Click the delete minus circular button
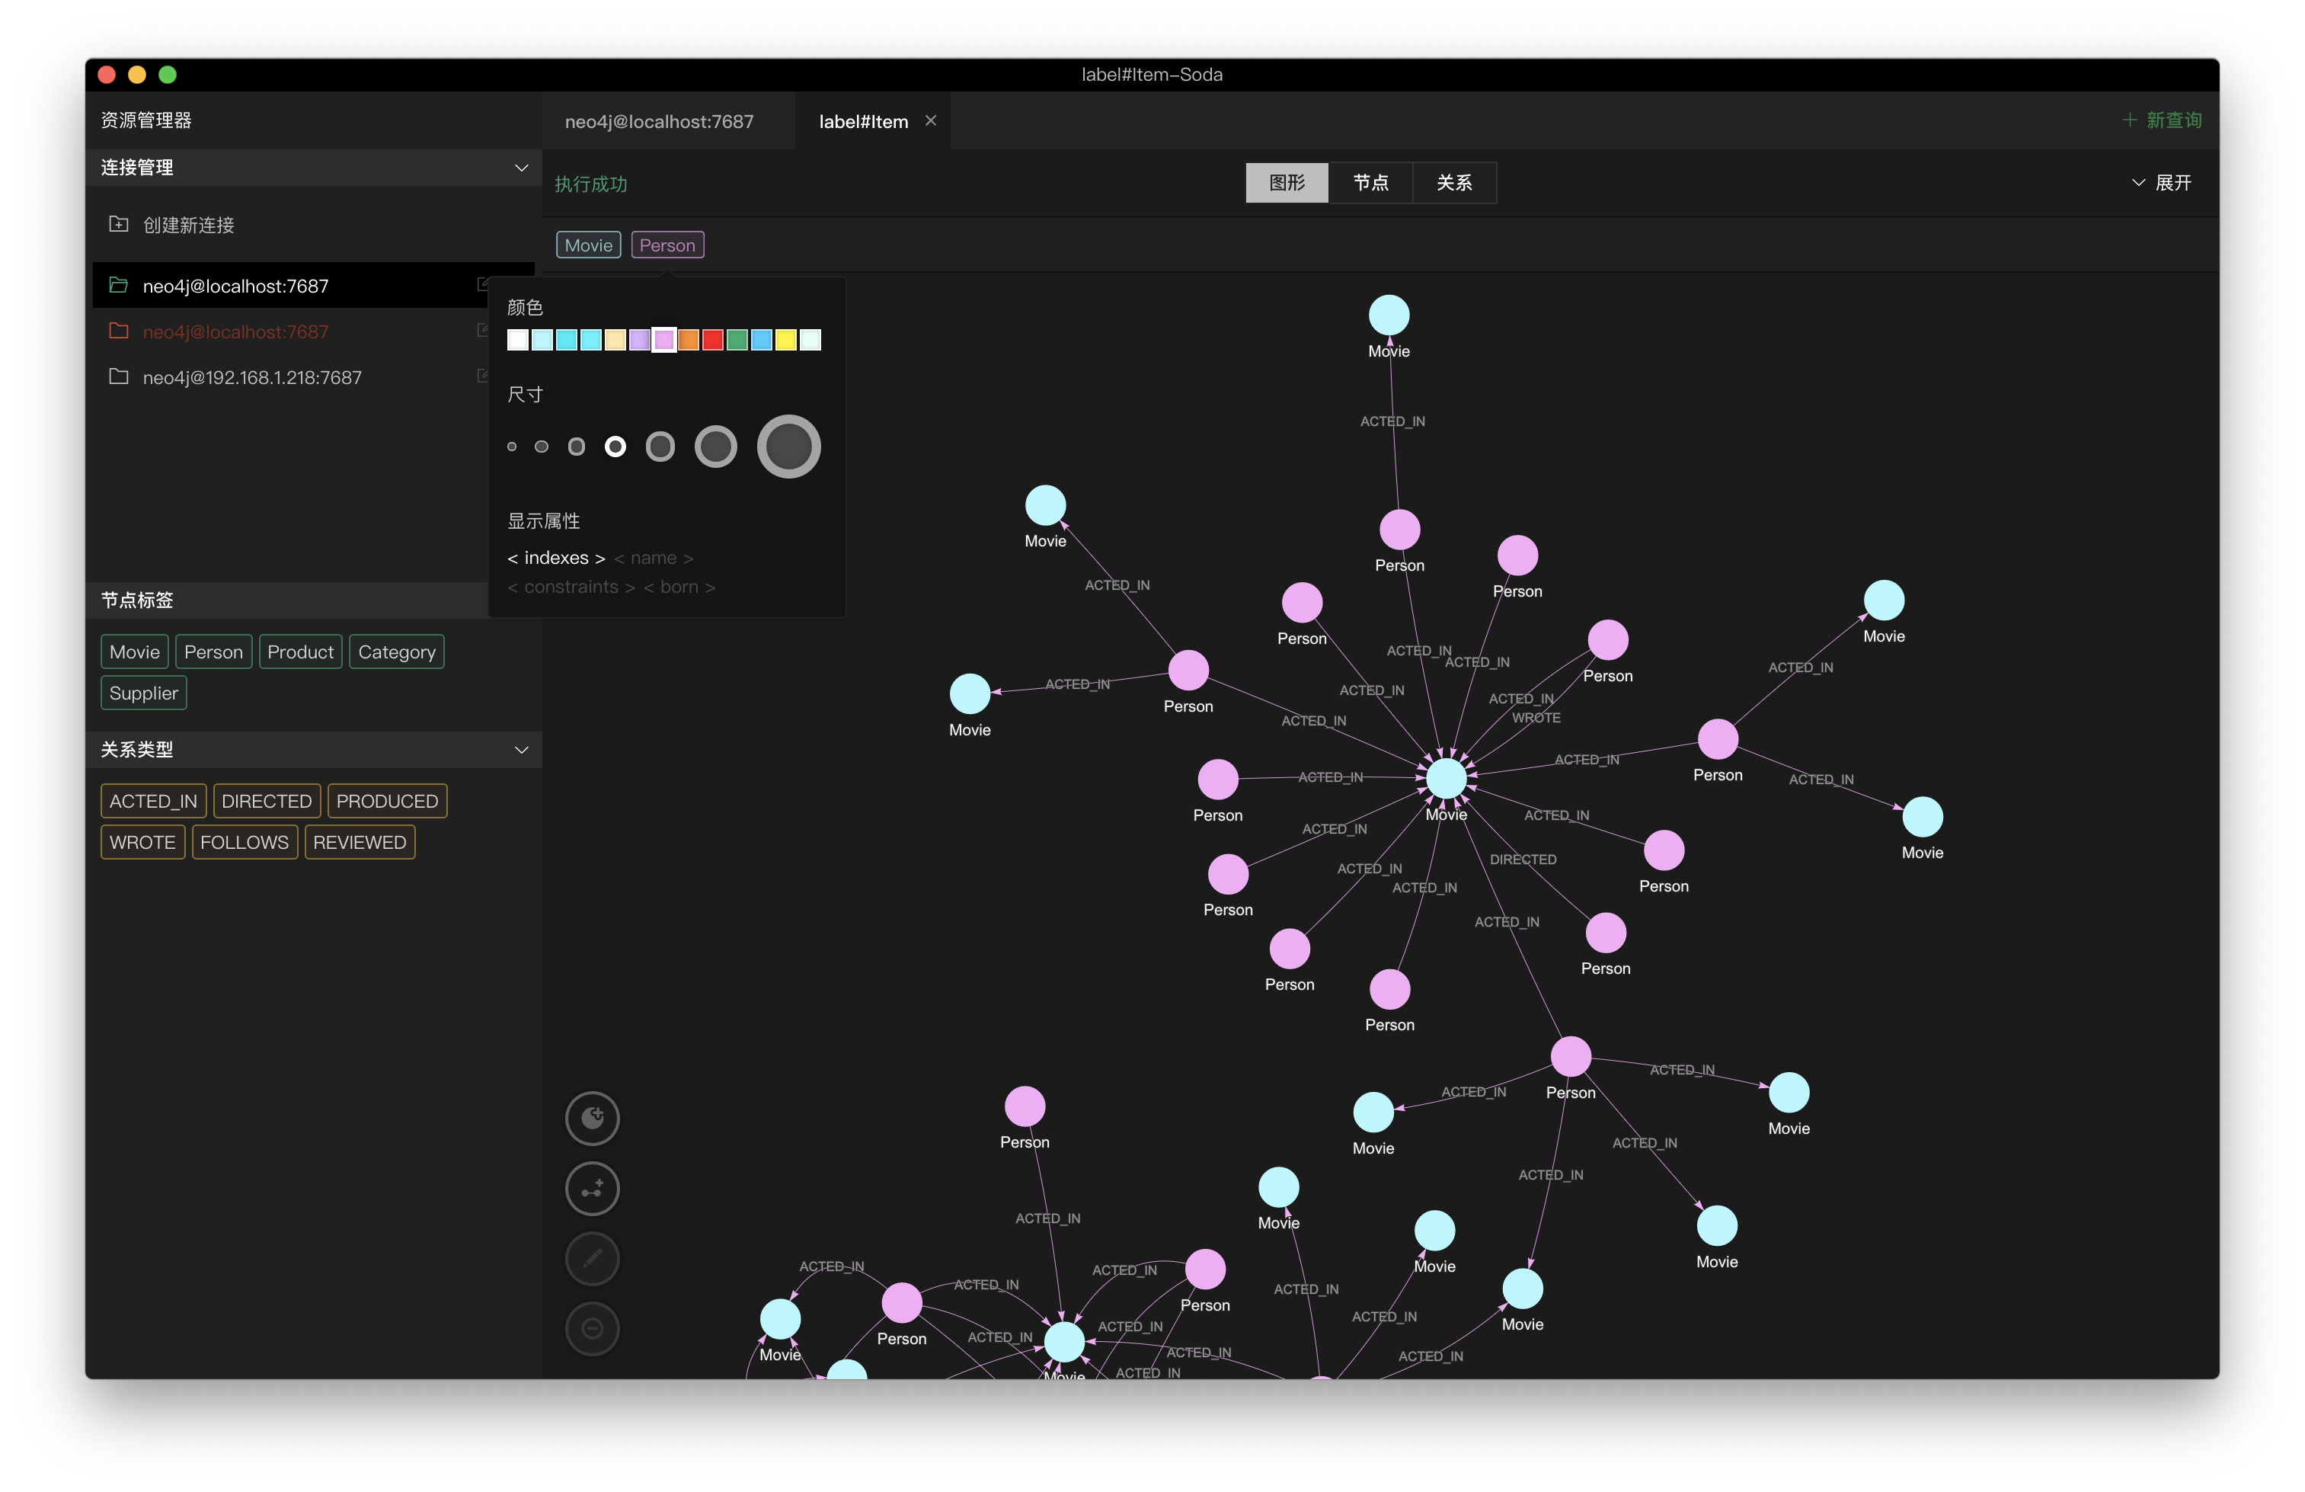The width and height of the screenshot is (2305, 1492). (x=592, y=1328)
